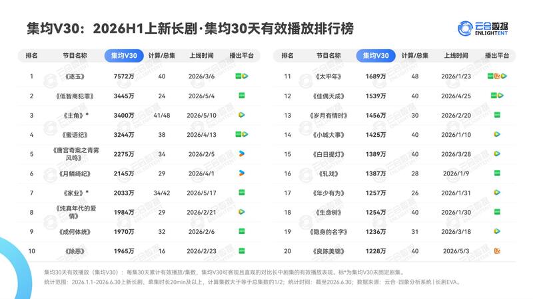
Task: Click the value 7572万
Action: click(124, 76)
